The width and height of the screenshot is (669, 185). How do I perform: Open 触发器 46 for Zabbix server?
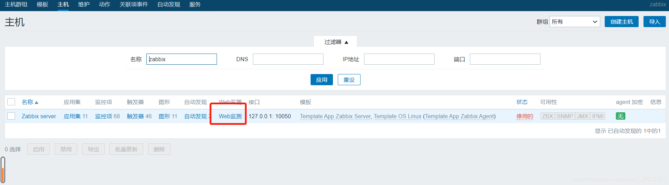click(135, 116)
